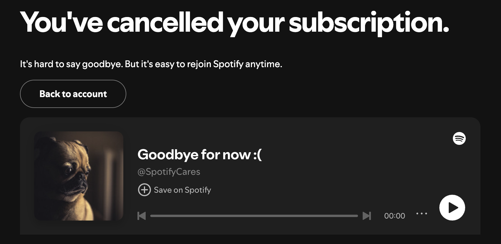Jump to track start with previous icon
This screenshot has height=244, width=501.
142,216
